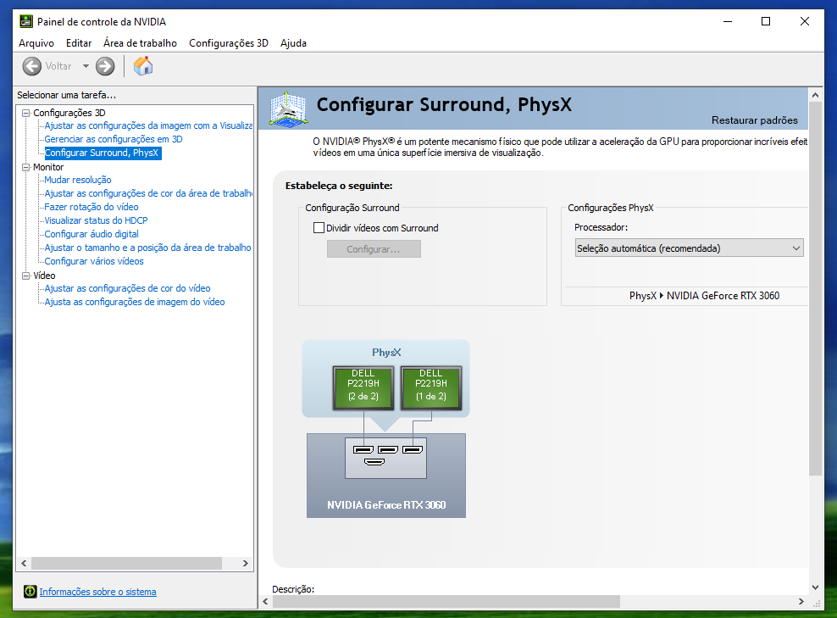Open Mudar resolução task
This screenshot has width=837, height=618.
[78, 180]
